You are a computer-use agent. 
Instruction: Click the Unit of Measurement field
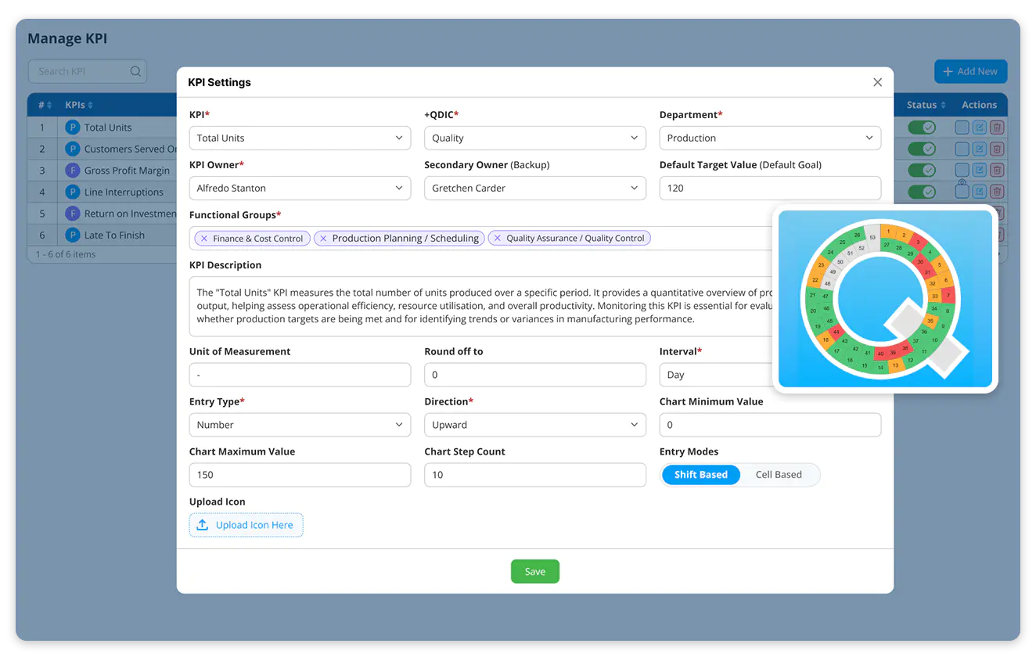300,375
